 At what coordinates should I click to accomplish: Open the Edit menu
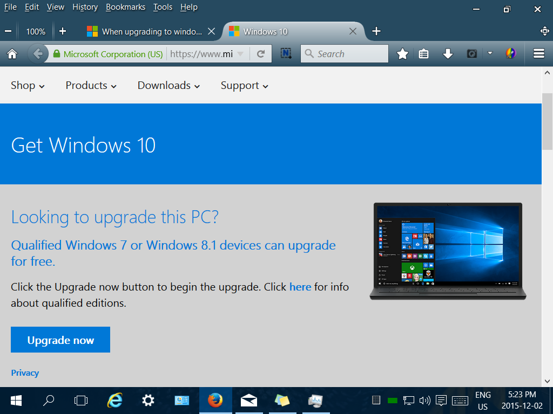(32, 7)
